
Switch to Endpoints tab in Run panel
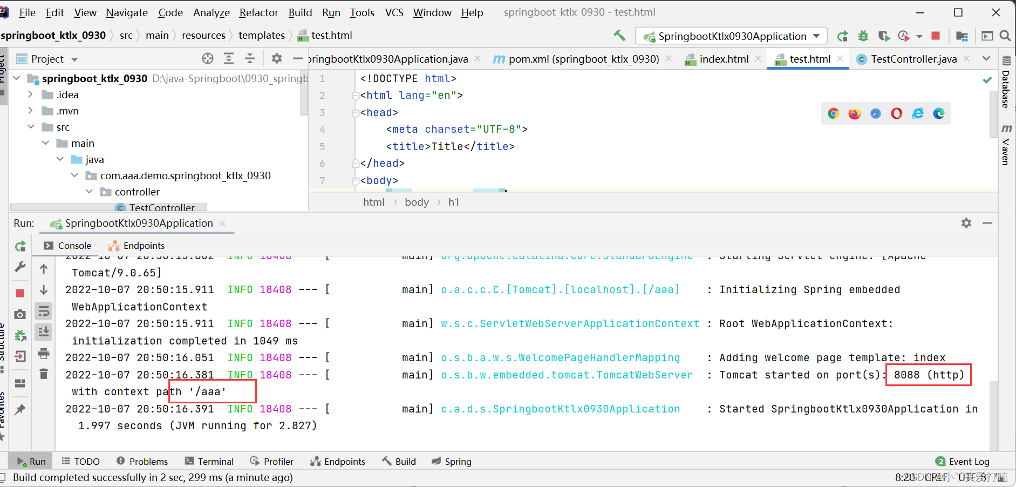pos(137,246)
